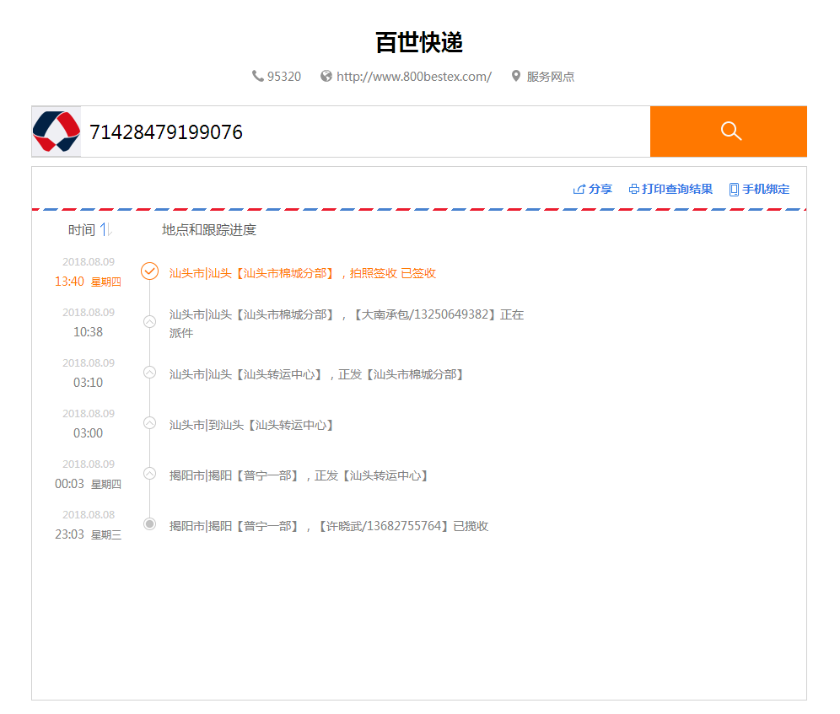Viewport: 840px width, 714px height.
Task: Click timeline arrow icon for 10:38 entry
Action: tap(149, 321)
